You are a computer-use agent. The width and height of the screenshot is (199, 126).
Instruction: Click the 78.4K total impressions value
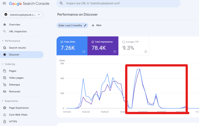tap(99, 48)
